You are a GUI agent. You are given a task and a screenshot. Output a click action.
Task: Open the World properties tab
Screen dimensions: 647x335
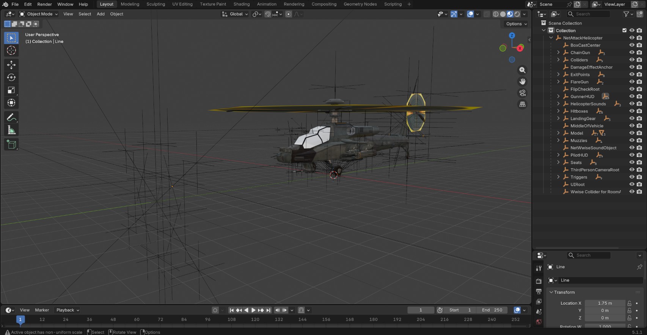[539, 322]
